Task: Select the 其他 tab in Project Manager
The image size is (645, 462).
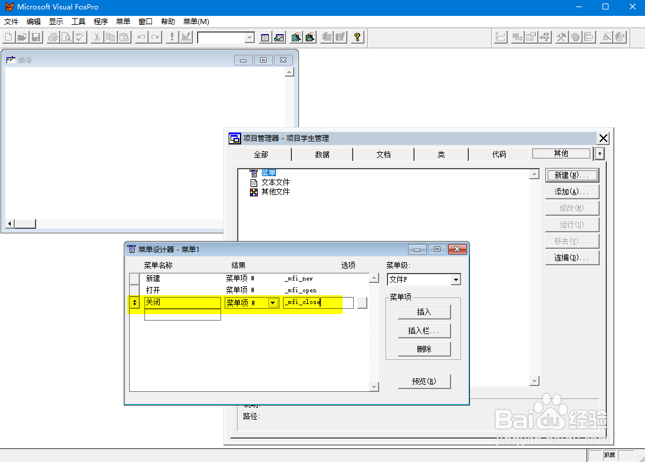Action: point(561,153)
